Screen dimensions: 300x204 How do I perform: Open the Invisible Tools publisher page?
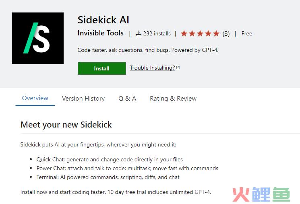(100, 33)
